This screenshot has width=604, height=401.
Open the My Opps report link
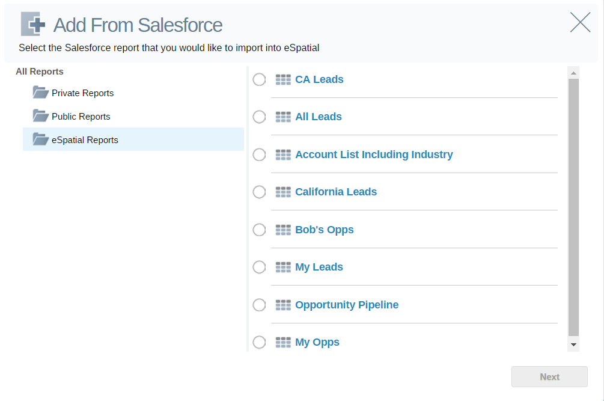pyautogui.click(x=317, y=343)
